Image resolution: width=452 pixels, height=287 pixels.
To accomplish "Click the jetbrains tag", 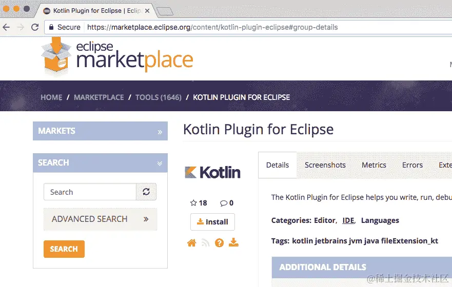I will (x=331, y=241).
